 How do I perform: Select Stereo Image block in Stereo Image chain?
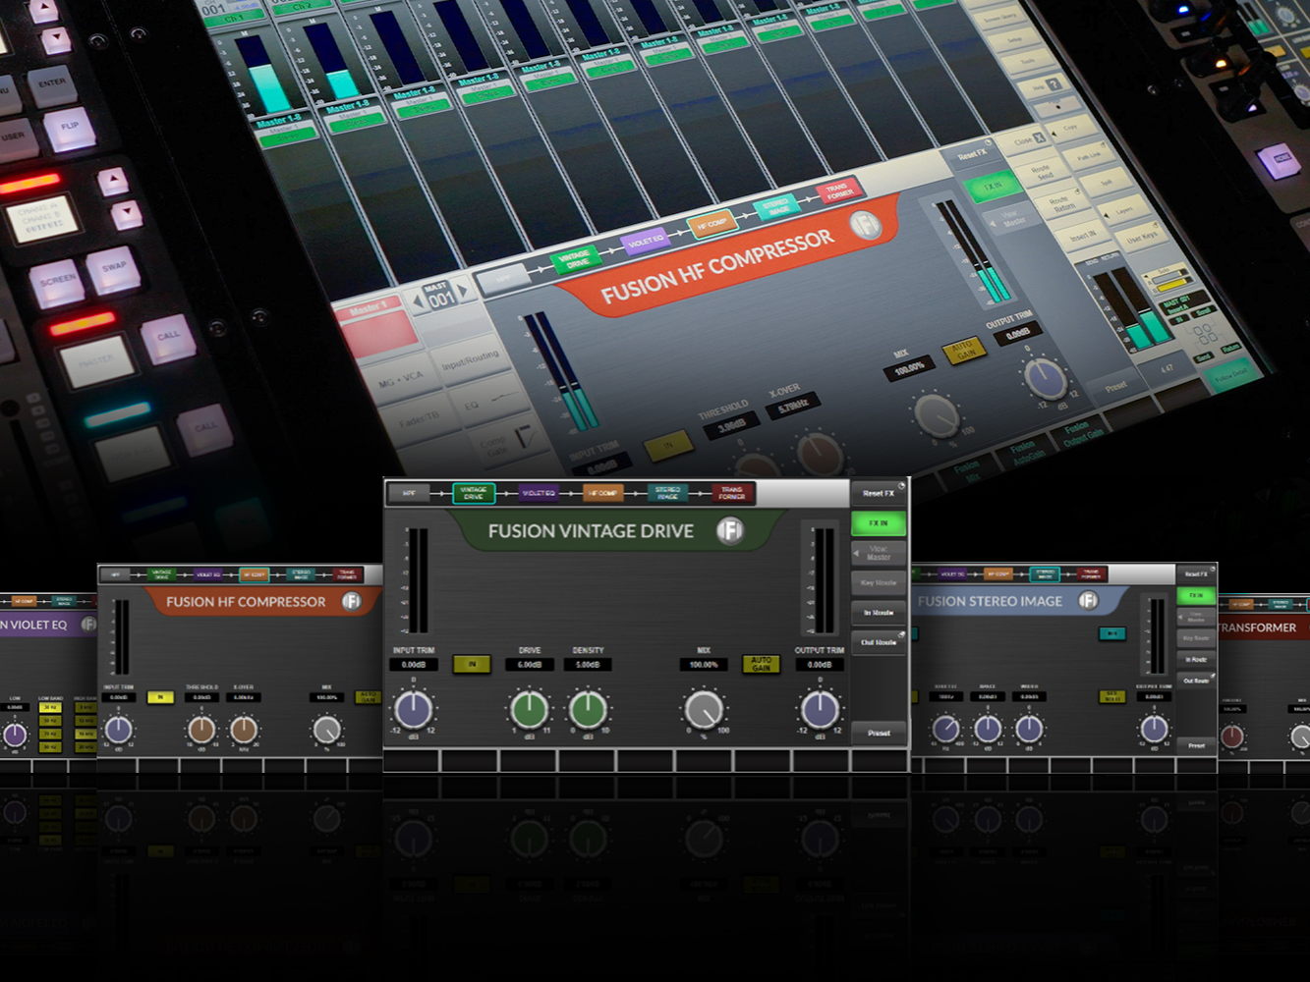coord(1045,573)
